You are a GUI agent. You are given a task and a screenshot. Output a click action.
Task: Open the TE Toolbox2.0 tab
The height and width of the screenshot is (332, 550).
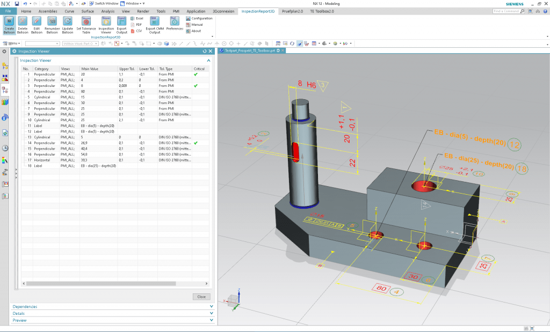[322, 11]
